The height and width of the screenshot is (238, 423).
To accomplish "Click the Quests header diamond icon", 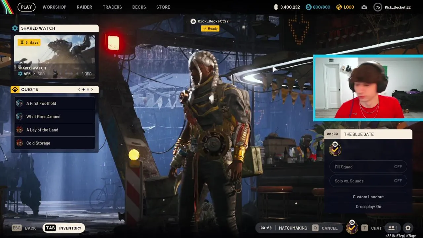I will 15,90.
